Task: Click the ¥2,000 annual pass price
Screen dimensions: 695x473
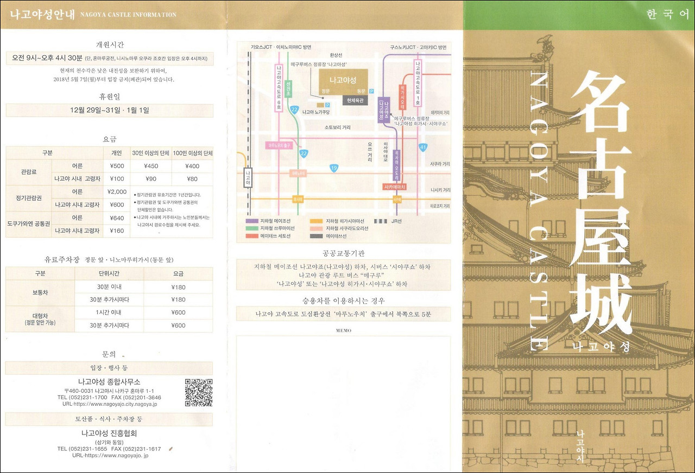Action: click(117, 192)
